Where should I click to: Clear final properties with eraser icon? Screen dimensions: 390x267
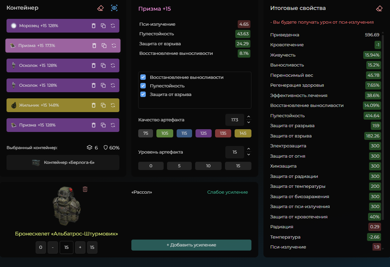pos(379,9)
